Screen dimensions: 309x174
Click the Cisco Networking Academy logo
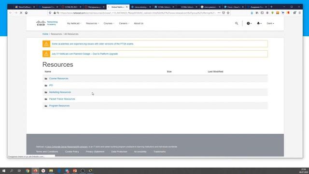(47, 23)
